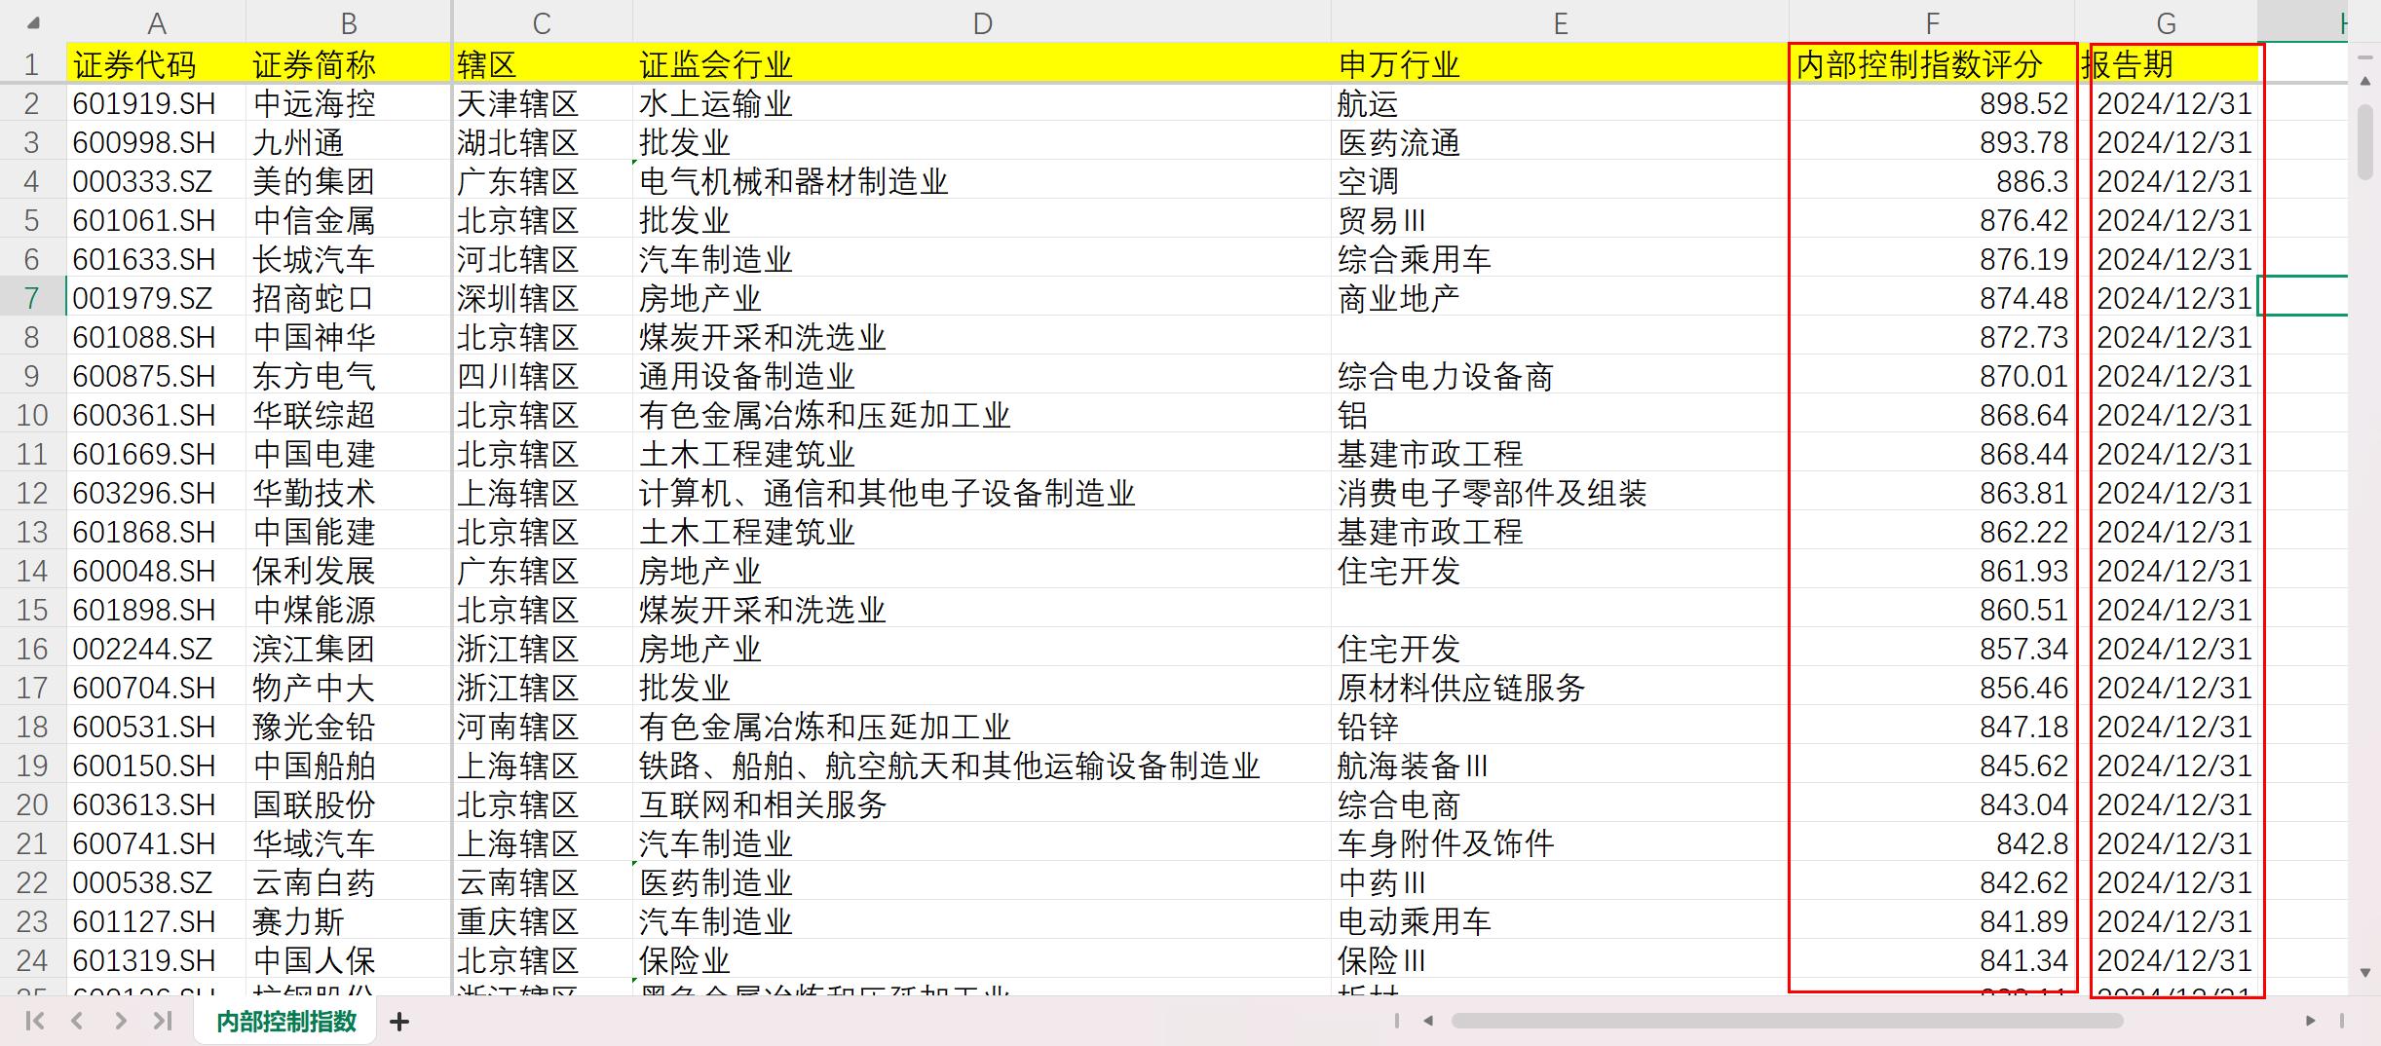This screenshot has height=1046, width=2381.
Task: Click the 中信金属 cell
Action: tap(349, 220)
